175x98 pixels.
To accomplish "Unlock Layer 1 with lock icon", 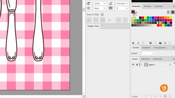I will click(x=137, y=65).
